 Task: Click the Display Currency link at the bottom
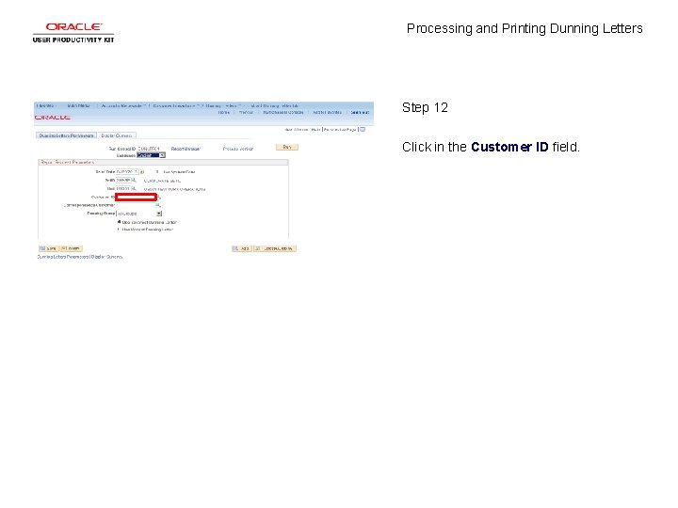click(106, 257)
